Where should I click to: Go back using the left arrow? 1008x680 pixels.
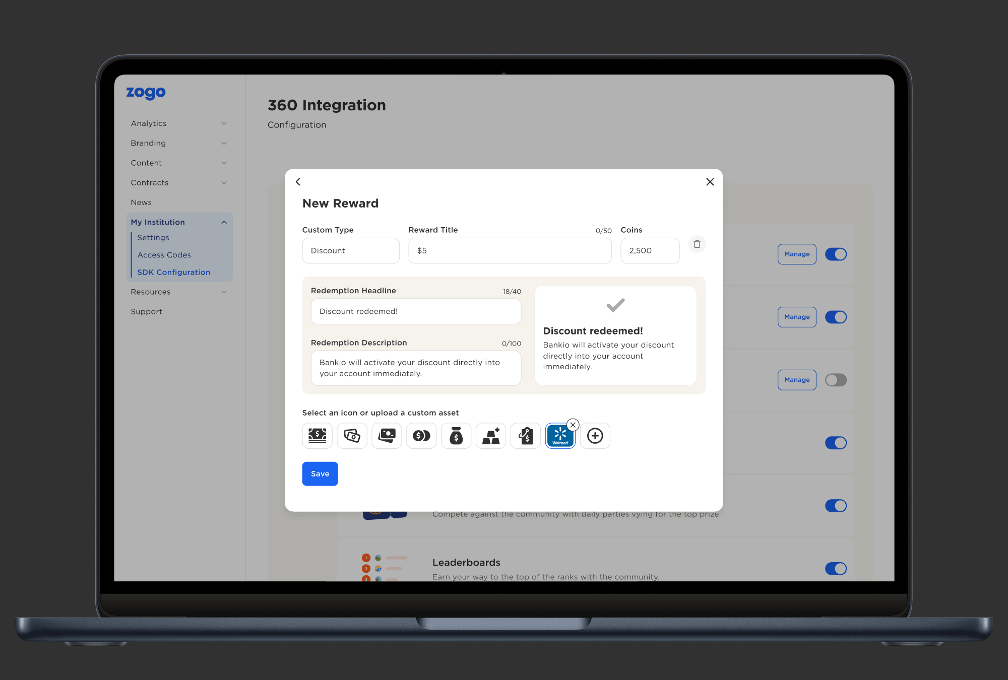coord(298,182)
